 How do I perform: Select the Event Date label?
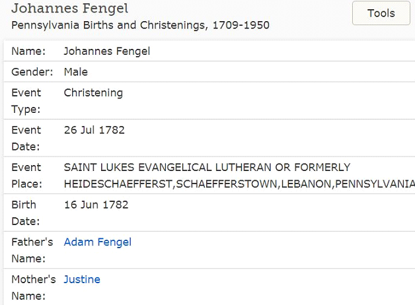[x=26, y=137]
